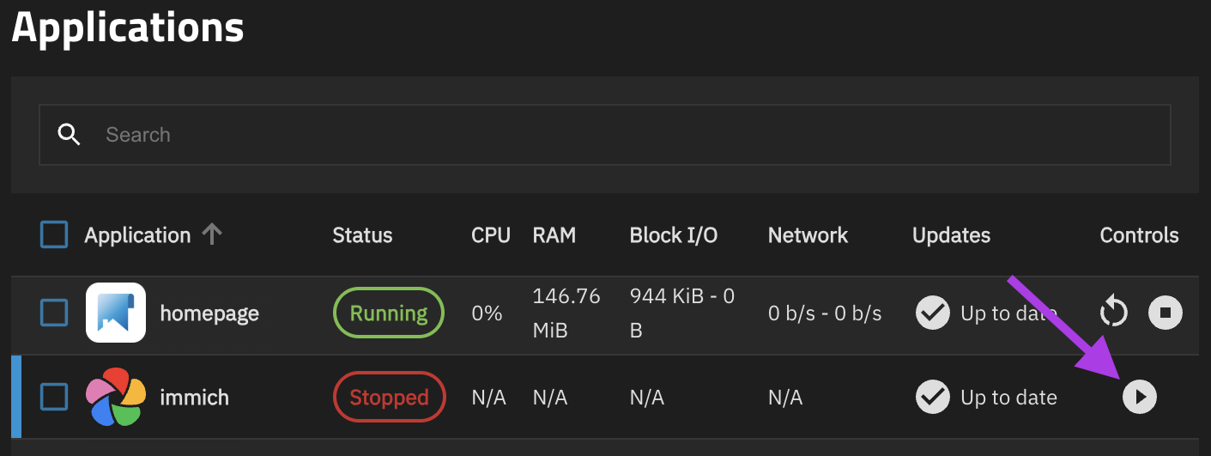
Task: Click the Stopped status badge
Action: point(389,398)
